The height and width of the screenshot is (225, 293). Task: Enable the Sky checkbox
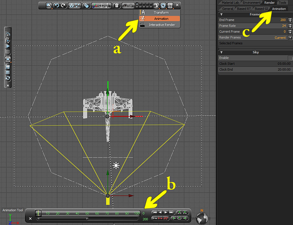pos(290,58)
